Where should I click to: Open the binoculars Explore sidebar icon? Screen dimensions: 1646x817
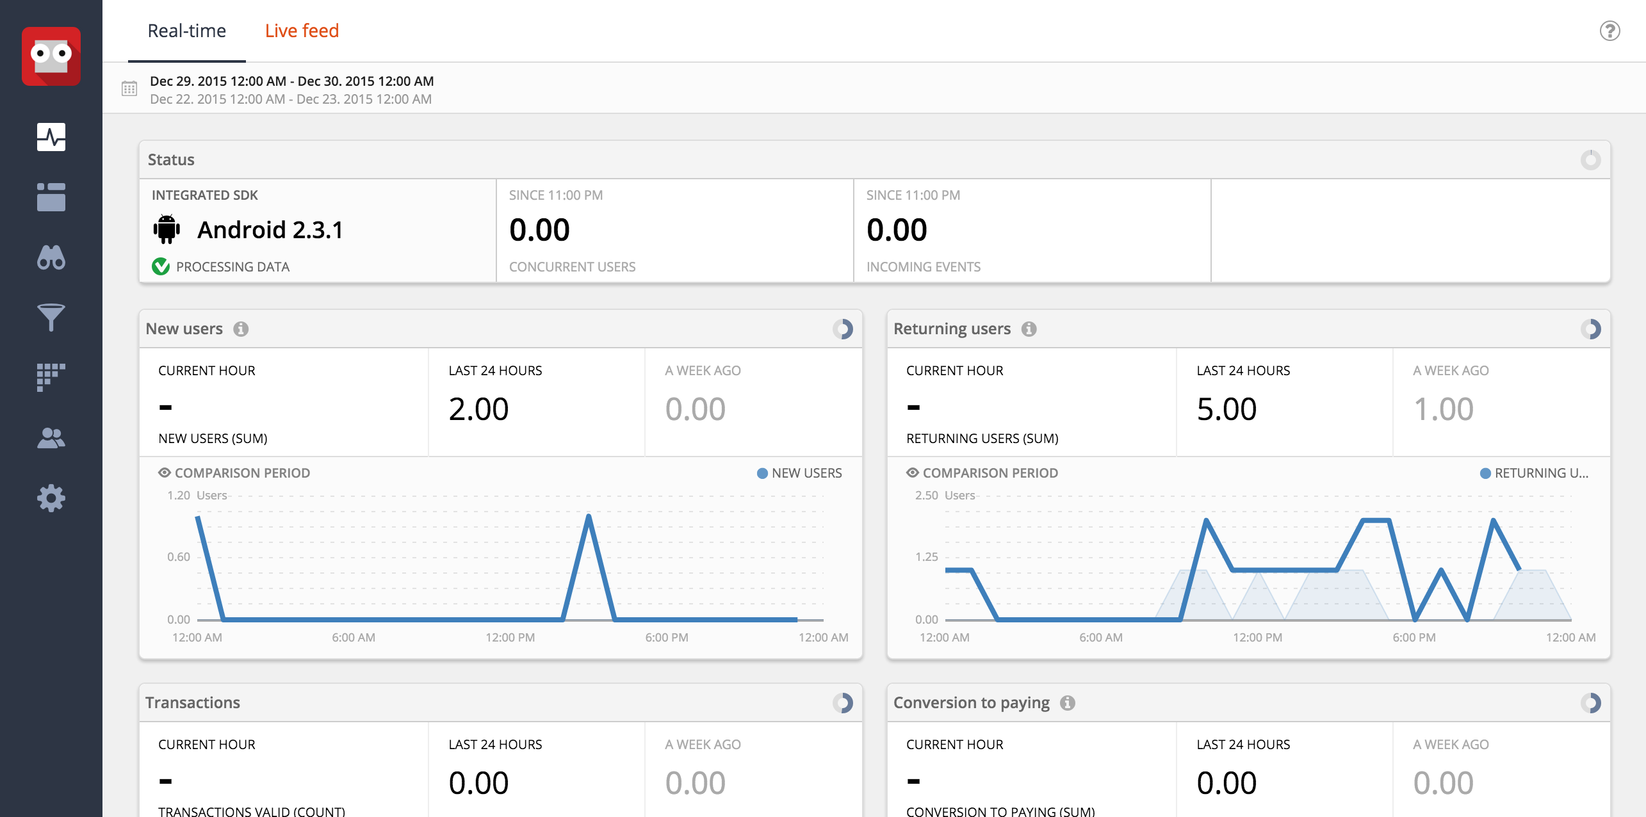pyautogui.click(x=51, y=257)
